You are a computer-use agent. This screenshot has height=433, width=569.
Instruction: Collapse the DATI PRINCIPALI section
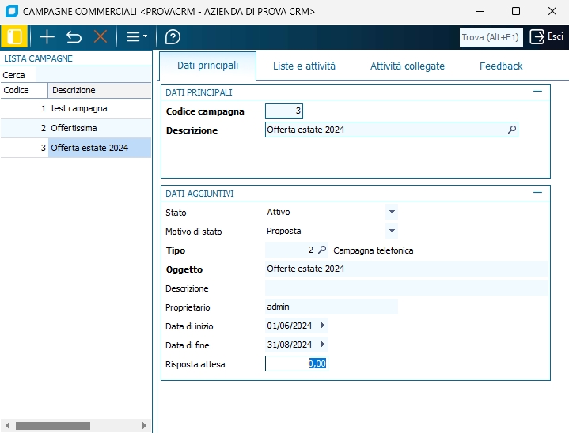click(x=538, y=92)
